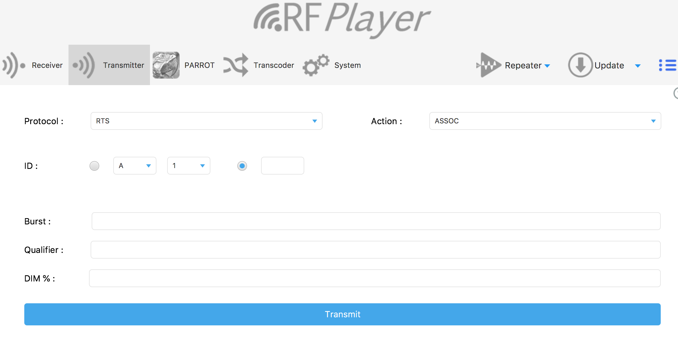Focus the DIM % input field
The height and width of the screenshot is (348, 678).
pos(375,278)
